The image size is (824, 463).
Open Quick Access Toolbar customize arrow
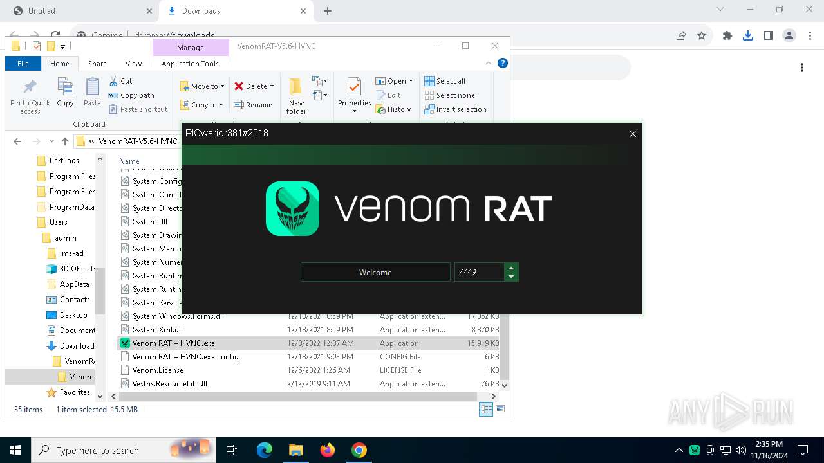tap(63, 46)
